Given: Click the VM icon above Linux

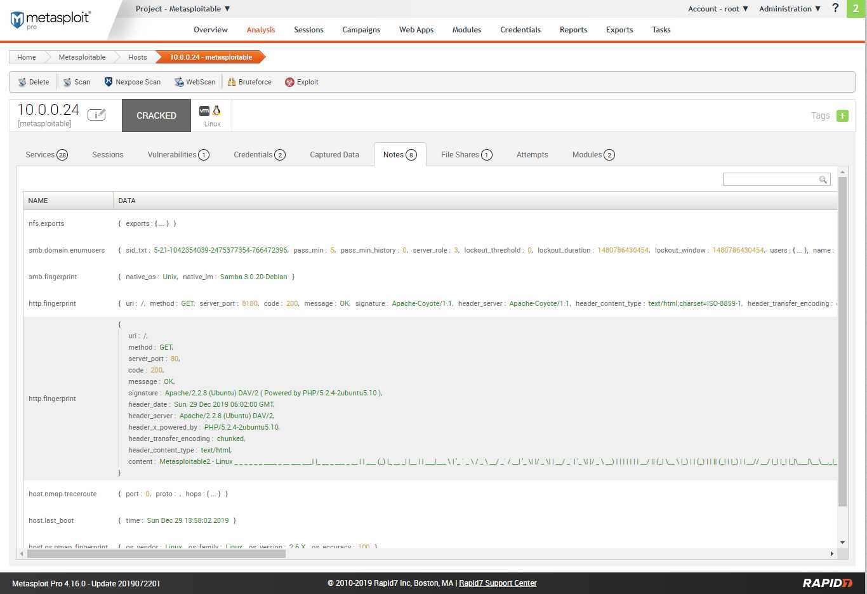Looking at the screenshot, I should (x=204, y=110).
